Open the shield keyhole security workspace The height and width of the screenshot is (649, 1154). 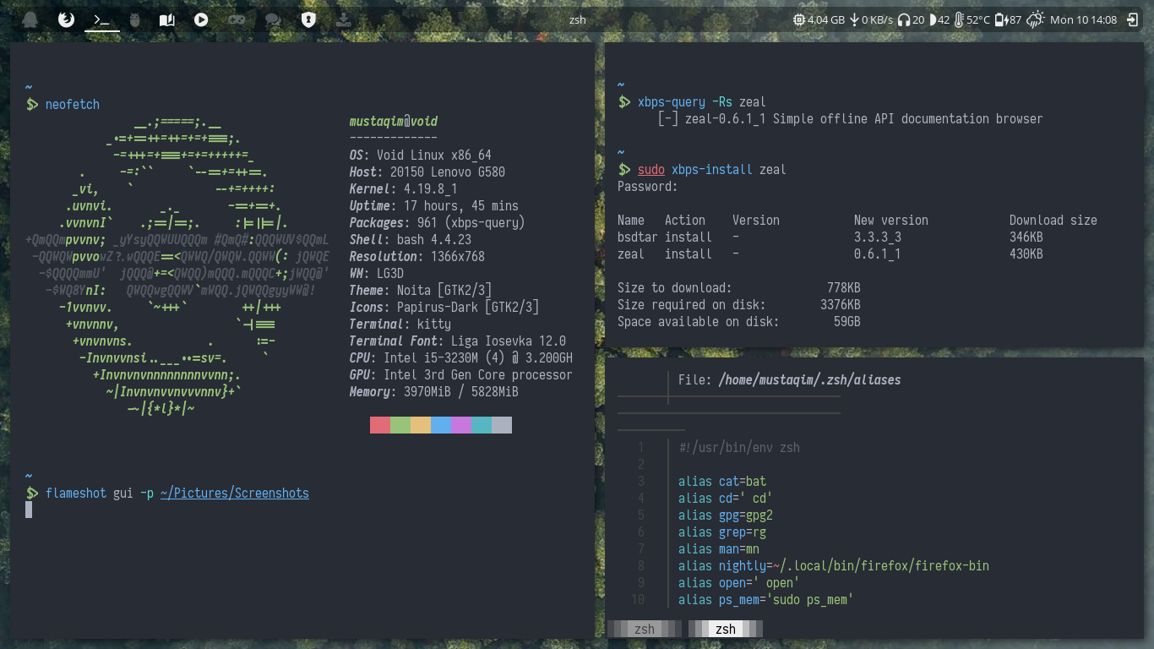click(x=308, y=19)
